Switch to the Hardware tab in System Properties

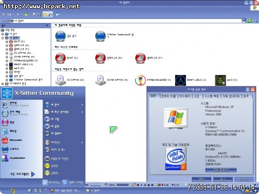(x=185, y=96)
